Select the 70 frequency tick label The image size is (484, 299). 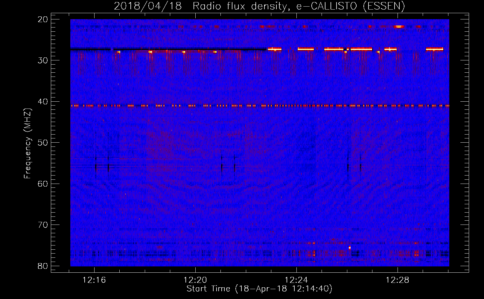(43, 225)
